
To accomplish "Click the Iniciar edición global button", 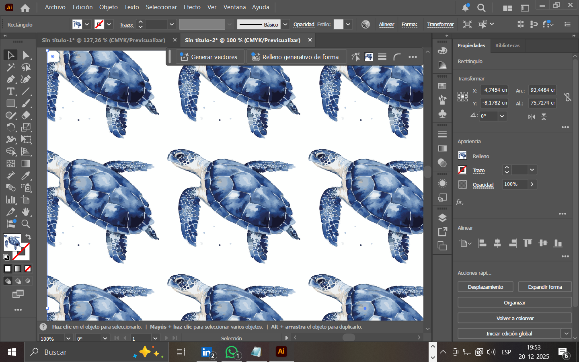I will [x=509, y=333].
